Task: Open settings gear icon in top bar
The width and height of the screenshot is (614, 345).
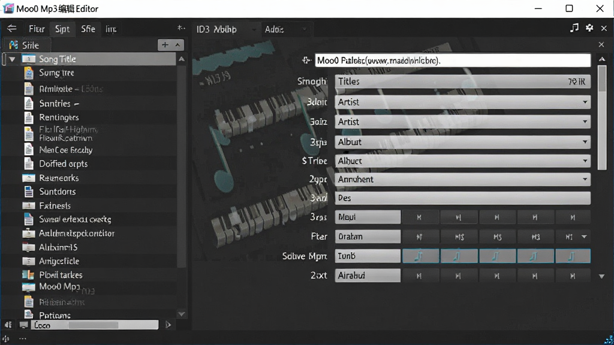Action: [589, 28]
